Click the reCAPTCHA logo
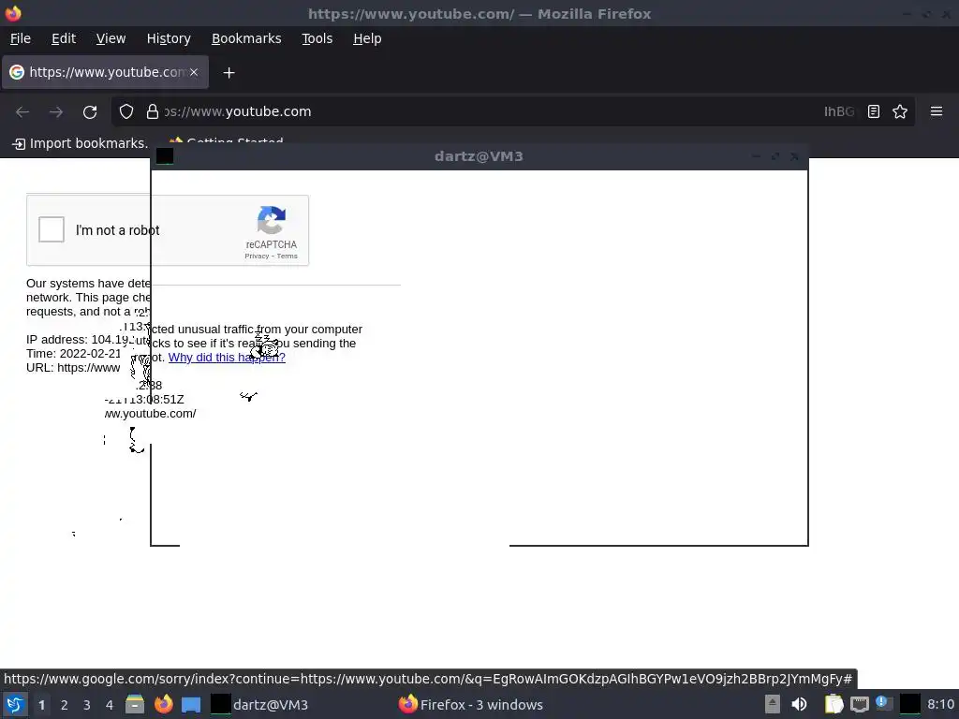959x719 pixels. click(271, 221)
